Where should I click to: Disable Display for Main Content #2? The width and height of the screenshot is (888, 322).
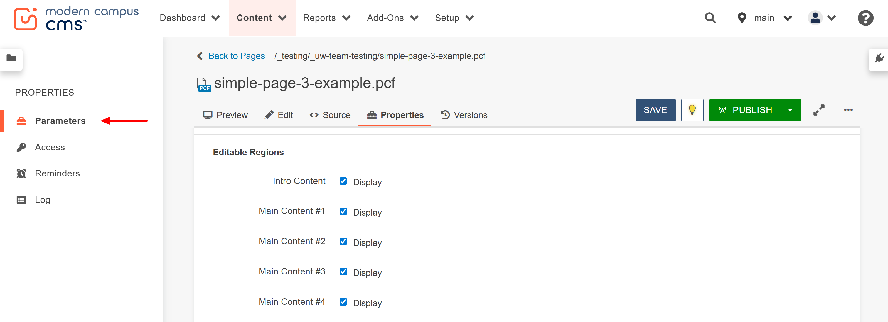[343, 241]
